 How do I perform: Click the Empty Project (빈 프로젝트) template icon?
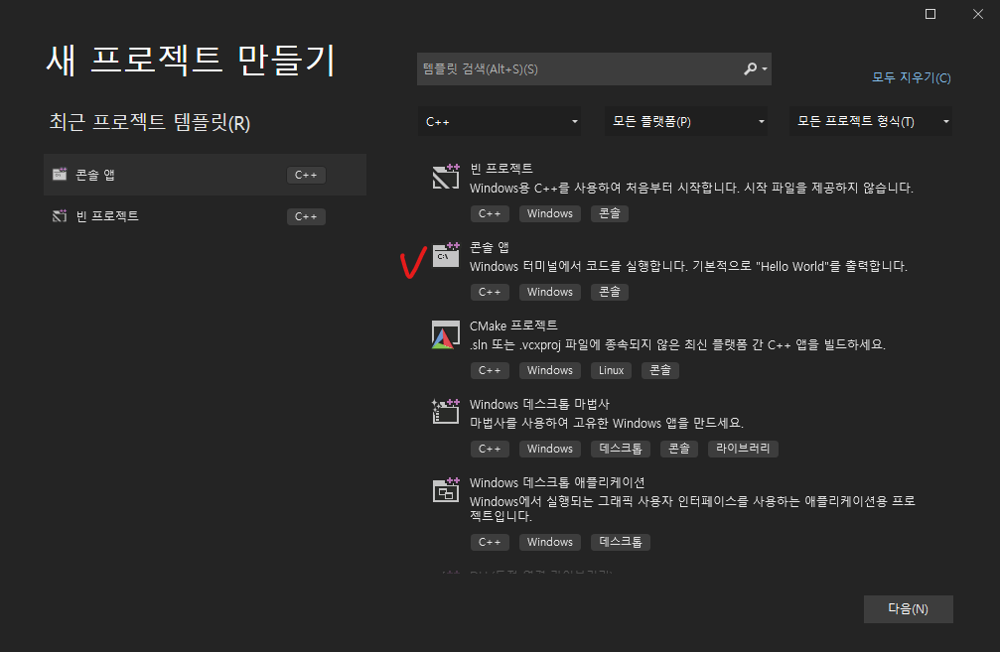446,177
